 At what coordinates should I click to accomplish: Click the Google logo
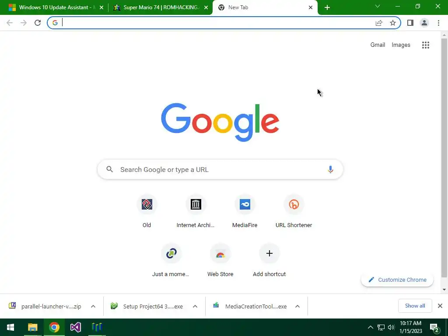[x=220, y=122]
